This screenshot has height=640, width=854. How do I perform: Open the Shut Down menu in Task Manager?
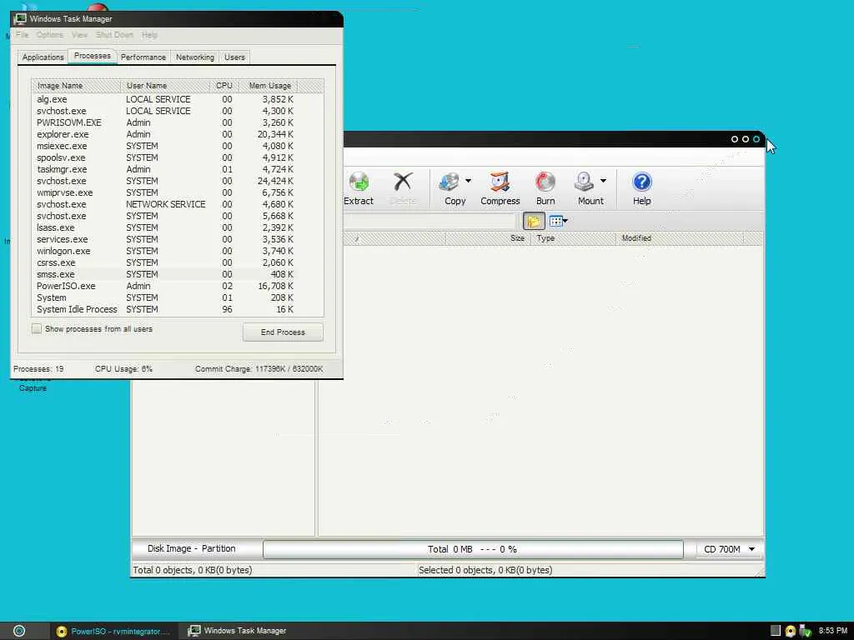(114, 35)
